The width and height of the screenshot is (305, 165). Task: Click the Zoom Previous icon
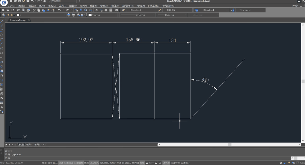coord(90,10)
